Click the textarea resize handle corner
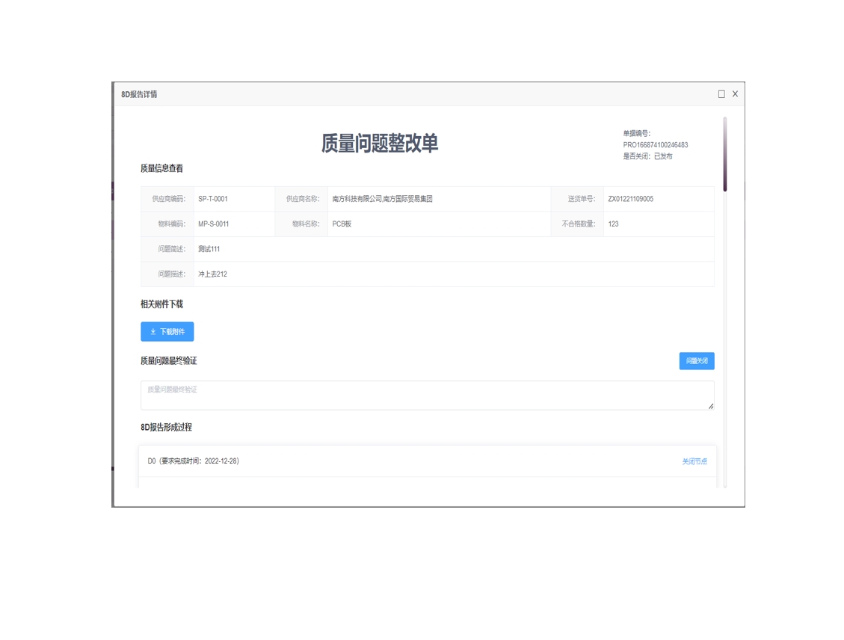 710,406
